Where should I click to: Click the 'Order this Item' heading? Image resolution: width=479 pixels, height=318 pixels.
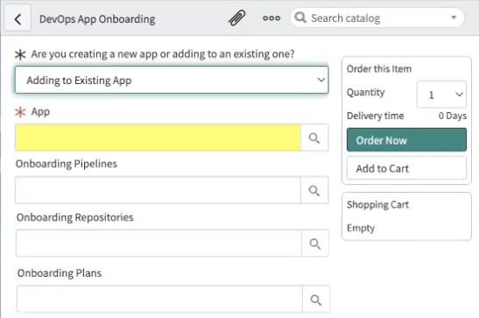pos(379,68)
